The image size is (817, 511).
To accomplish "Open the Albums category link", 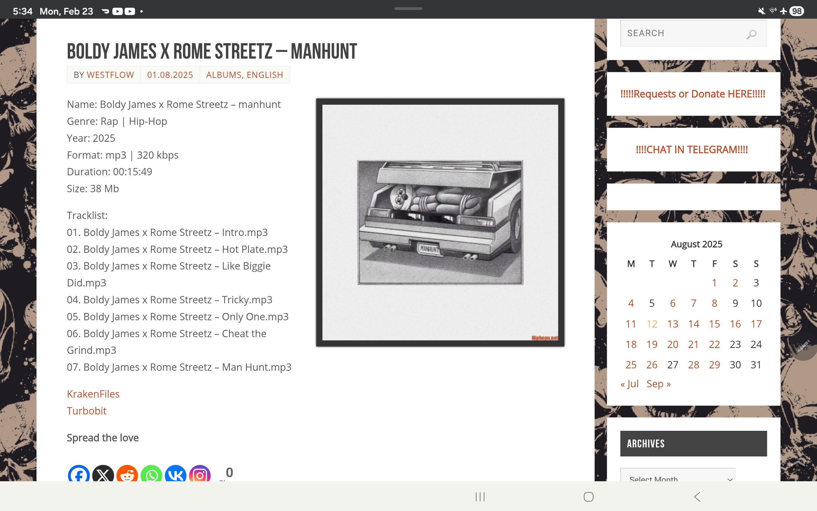I will pyautogui.click(x=224, y=75).
